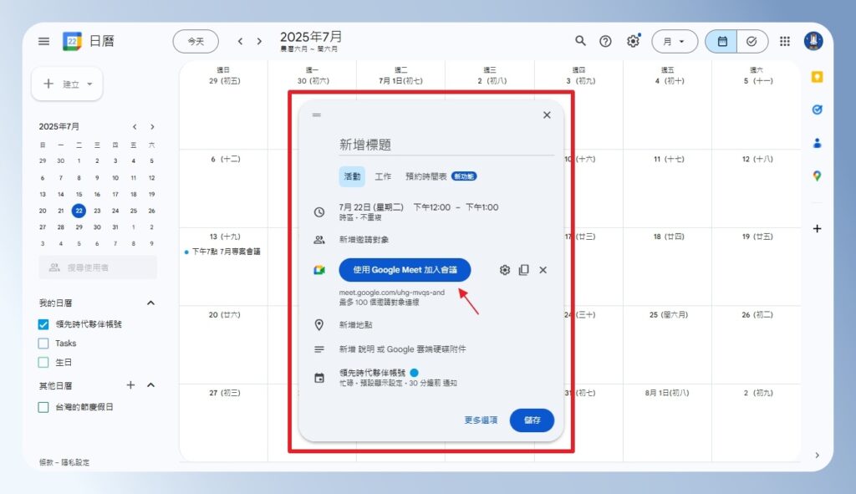Collapse the side panel arrow at bottom right
This screenshot has width=856, height=494.
click(817, 455)
